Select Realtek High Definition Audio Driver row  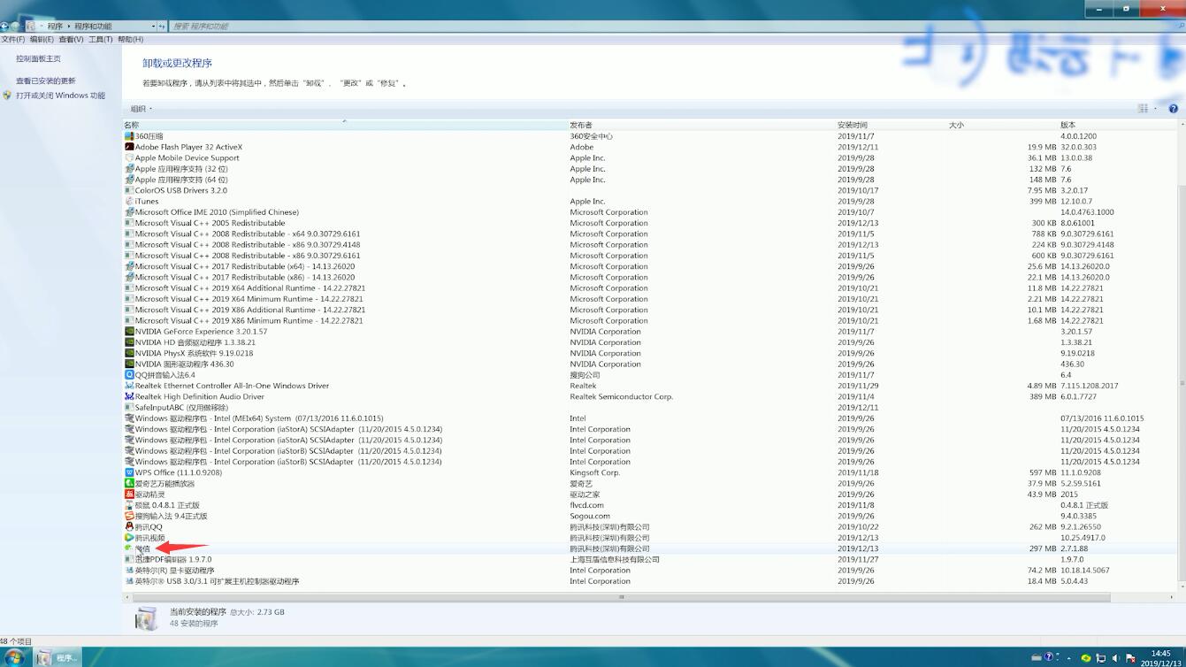pos(651,396)
